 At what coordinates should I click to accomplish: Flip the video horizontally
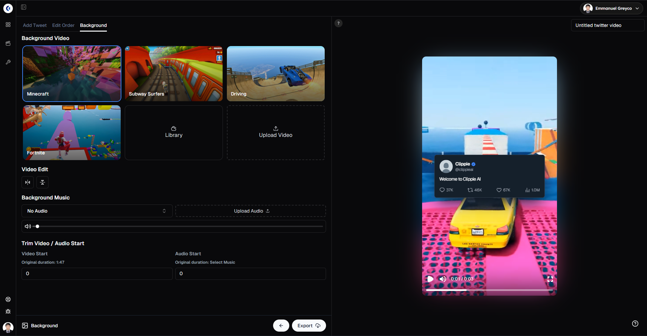pyautogui.click(x=28, y=182)
